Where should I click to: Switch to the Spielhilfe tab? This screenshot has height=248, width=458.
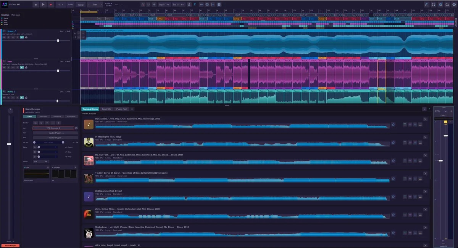106,109
